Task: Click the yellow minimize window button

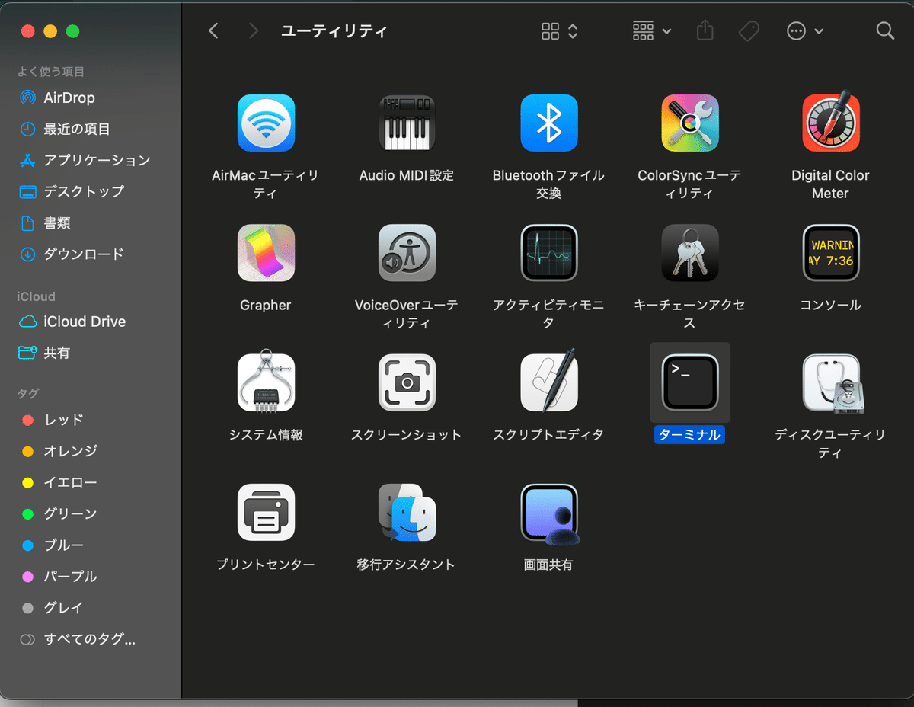Action: [50, 31]
